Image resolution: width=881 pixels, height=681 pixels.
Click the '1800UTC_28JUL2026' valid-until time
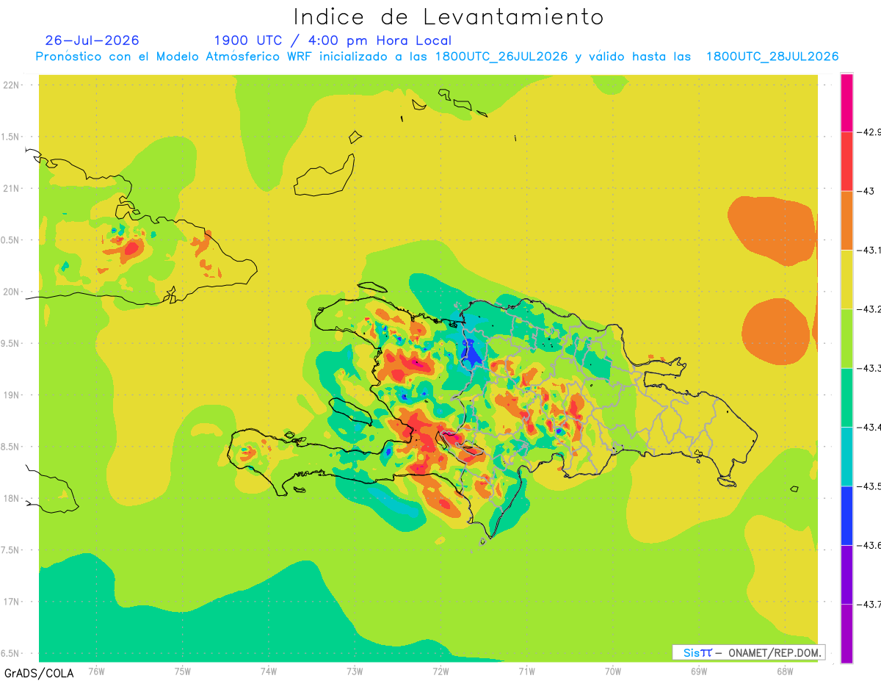coord(772,57)
